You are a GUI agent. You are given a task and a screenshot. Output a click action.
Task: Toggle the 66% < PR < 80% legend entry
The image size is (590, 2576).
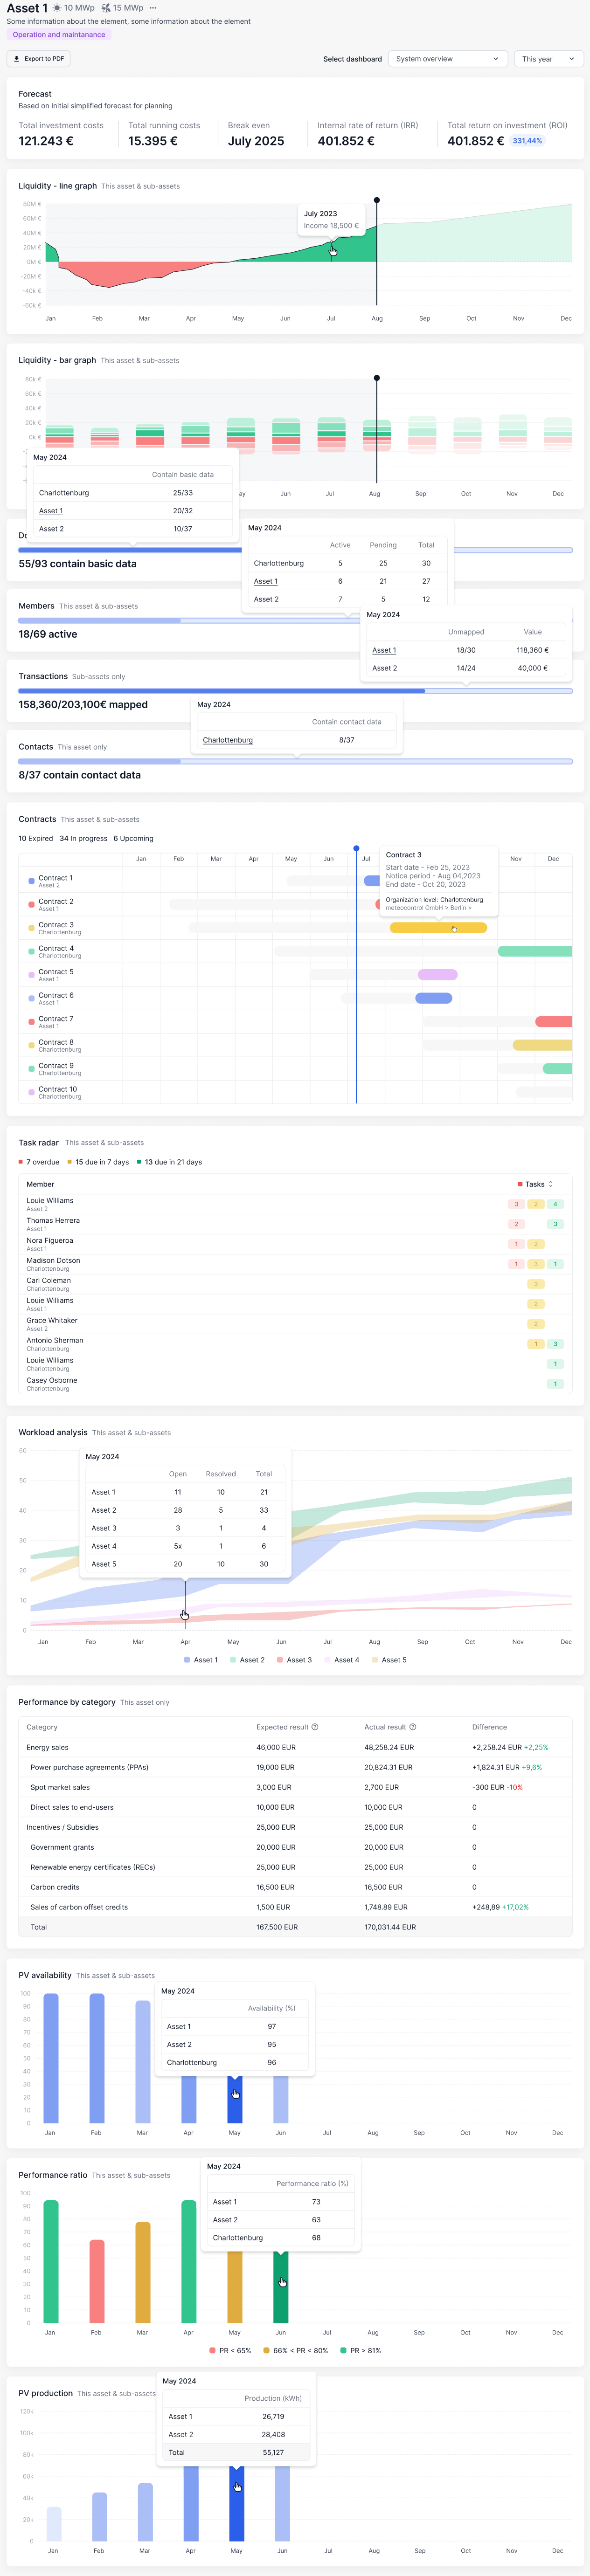coord(296,2350)
